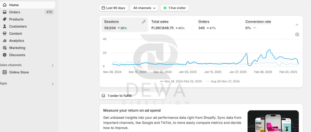The height and width of the screenshot is (132, 311).
Task: Open Content in the sidebar
Action: [x=16, y=34]
